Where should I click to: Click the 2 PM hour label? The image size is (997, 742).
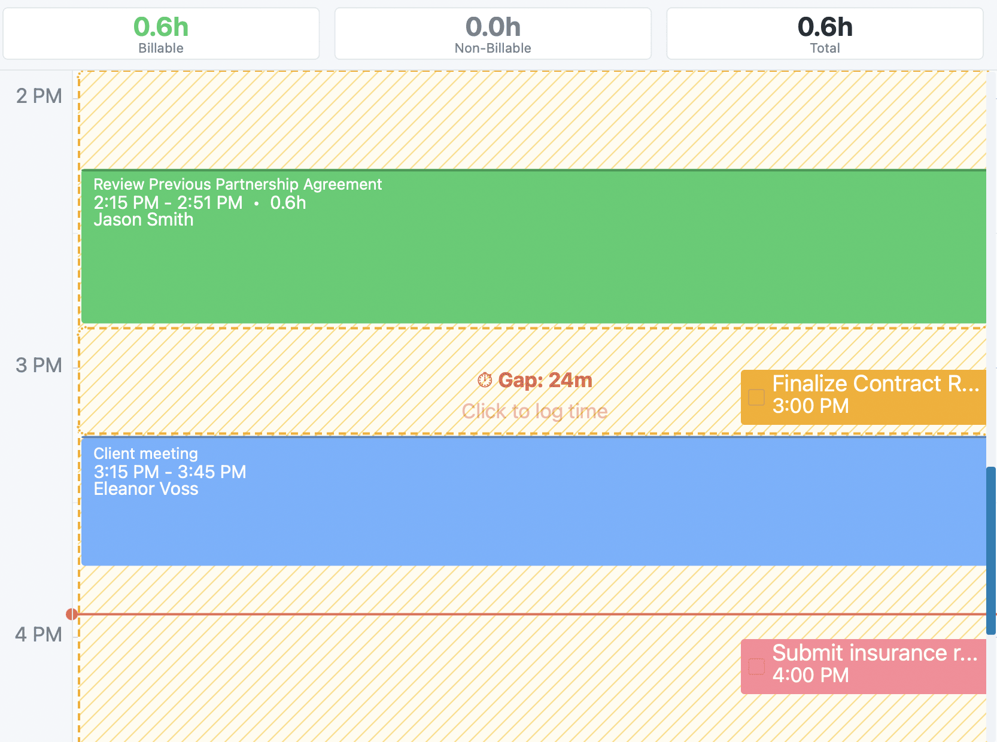pos(39,96)
